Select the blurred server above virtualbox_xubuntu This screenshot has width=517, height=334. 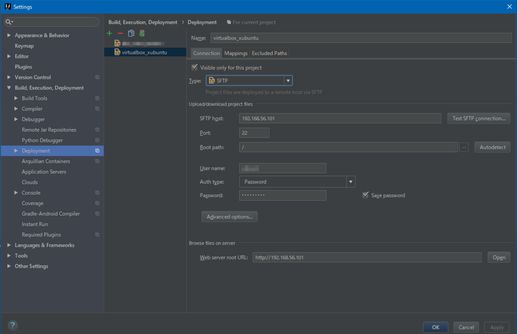[x=145, y=43]
